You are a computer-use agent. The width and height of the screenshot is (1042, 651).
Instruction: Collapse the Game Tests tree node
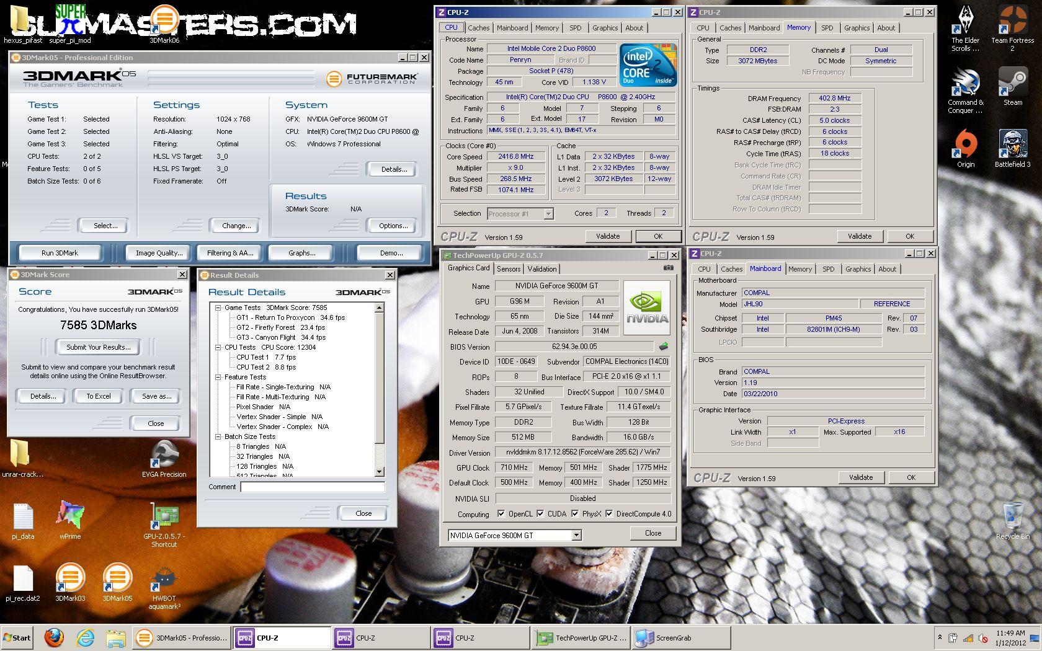[x=218, y=308]
